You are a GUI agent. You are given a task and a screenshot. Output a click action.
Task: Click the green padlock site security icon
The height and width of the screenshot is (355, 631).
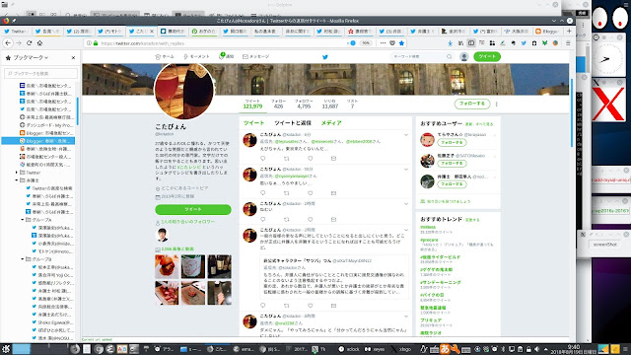point(96,43)
